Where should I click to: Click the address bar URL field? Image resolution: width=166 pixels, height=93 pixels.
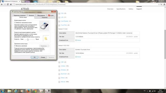[x=85, y=4]
